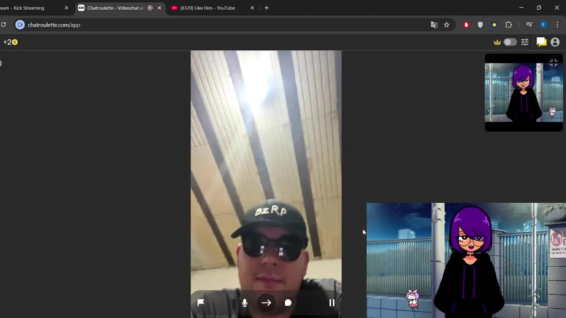Open the Chrome profile E avatar

pos(543,25)
